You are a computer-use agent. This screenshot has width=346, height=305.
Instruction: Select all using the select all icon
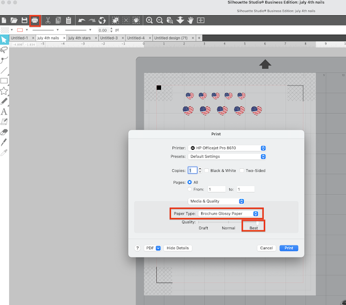point(115,21)
